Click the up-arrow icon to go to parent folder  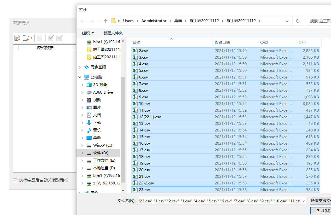click(105, 20)
